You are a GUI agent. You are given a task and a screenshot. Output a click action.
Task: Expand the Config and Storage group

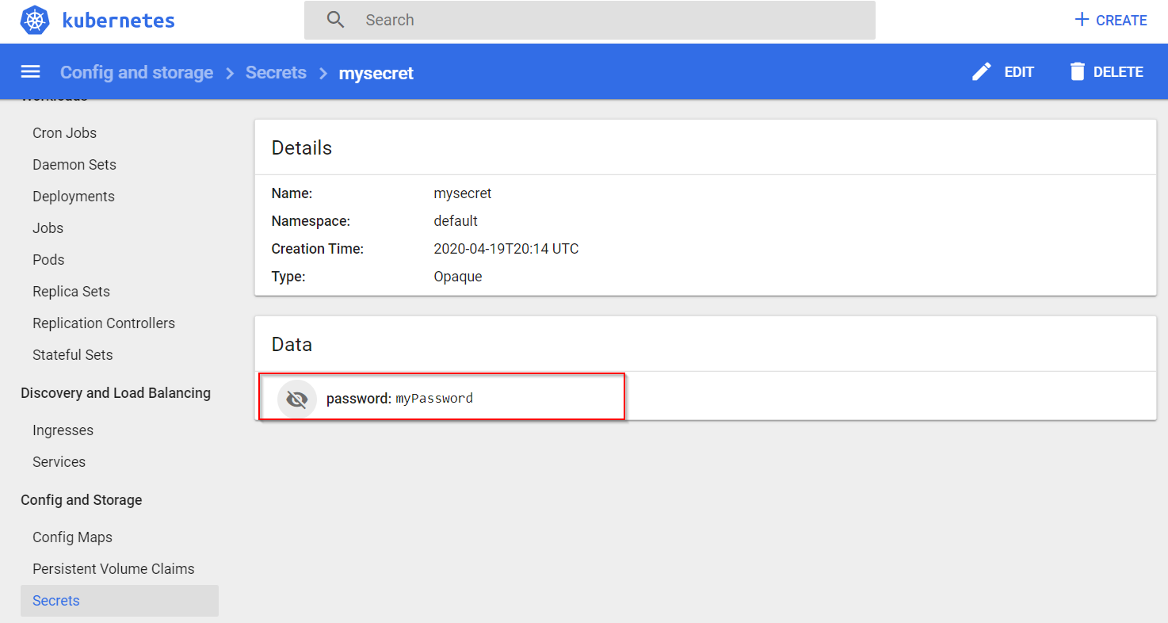(81, 499)
